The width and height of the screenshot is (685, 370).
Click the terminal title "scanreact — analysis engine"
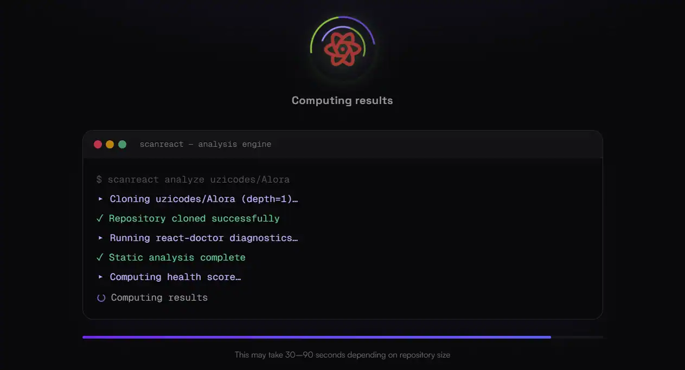point(206,144)
